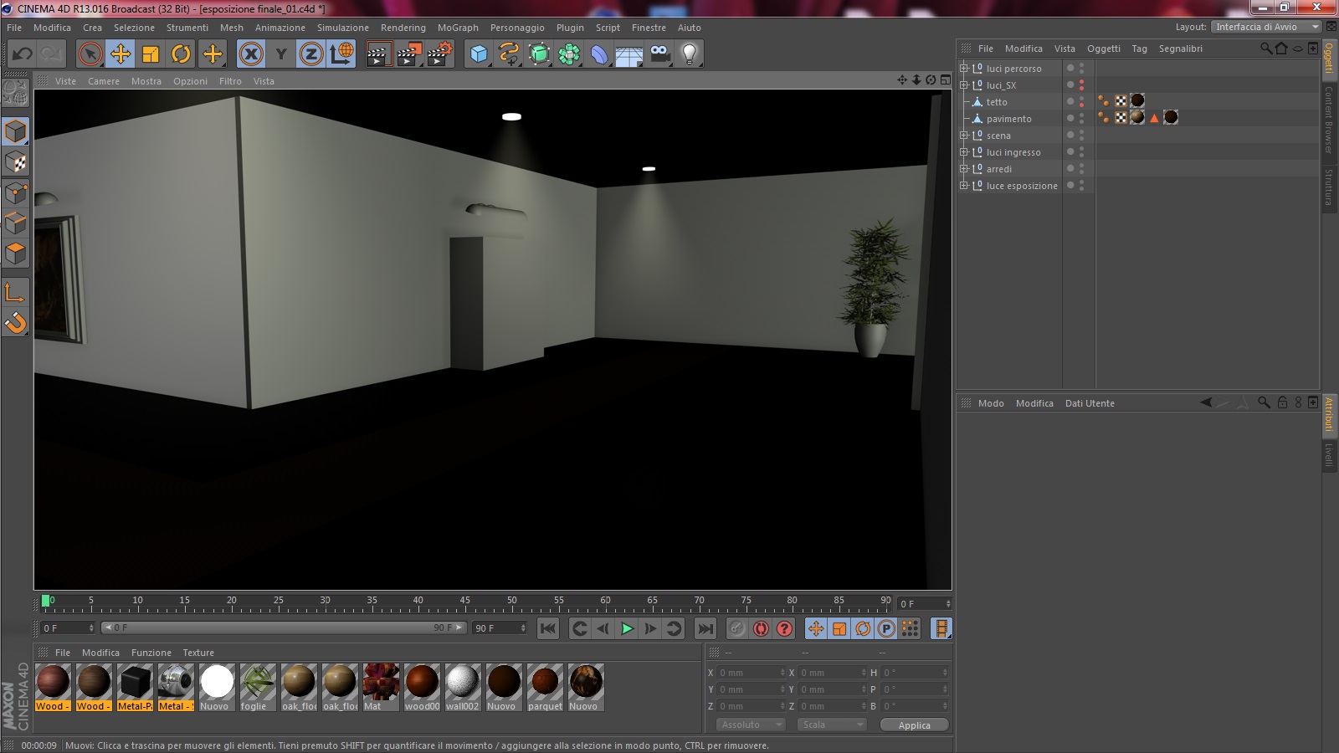Open the render settings
1339x753 pixels.
pyautogui.click(x=439, y=54)
